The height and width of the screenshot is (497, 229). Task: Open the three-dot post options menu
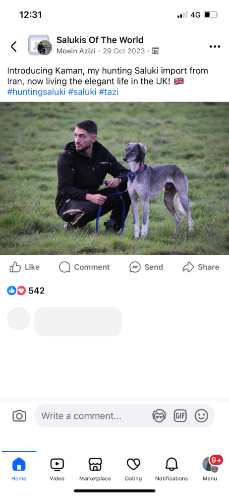click(x=215, y=47)
